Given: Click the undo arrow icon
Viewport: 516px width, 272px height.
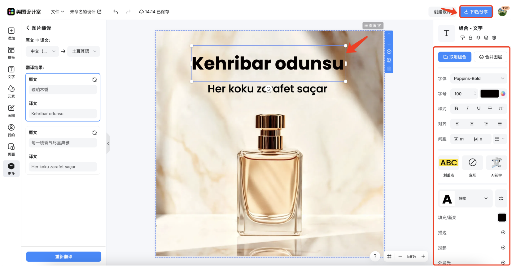Looking at the screenshot, I should tap(116, 12).
